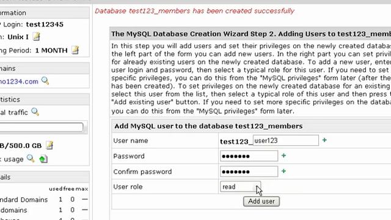Click the success message about test123_members
391x220 pixels.
(x=194, y=11)
